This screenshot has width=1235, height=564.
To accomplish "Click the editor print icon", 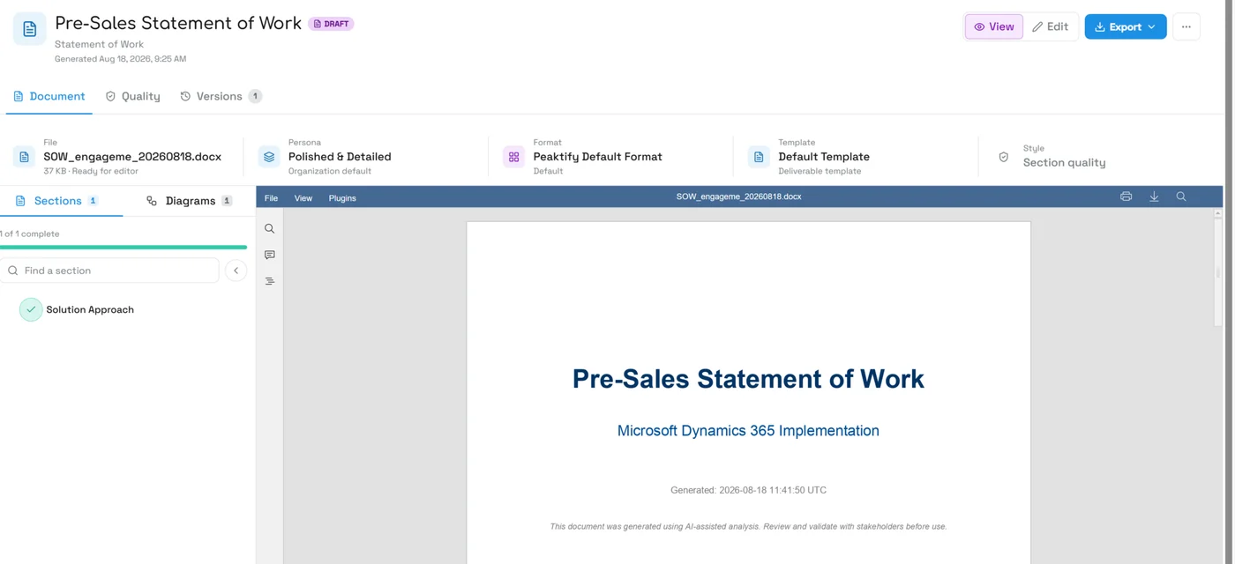I will coord(1126,197).
